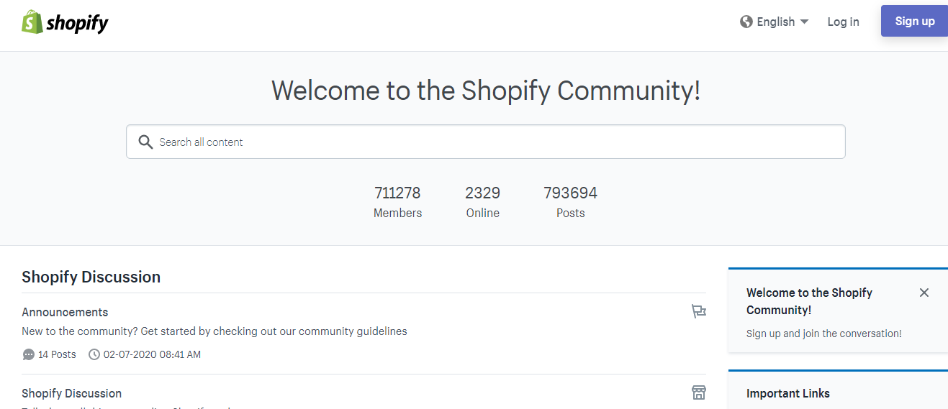The height and width of the screenshot is (409, 948).
Task: Click the clock timestamp icon
Action: (x=94, y=354)
